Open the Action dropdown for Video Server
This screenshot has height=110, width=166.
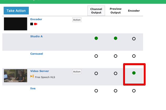(x=77, y=71)
